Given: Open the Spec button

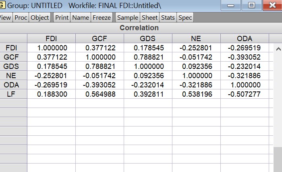Looking at the screenshot, I should tap(185, 18).
